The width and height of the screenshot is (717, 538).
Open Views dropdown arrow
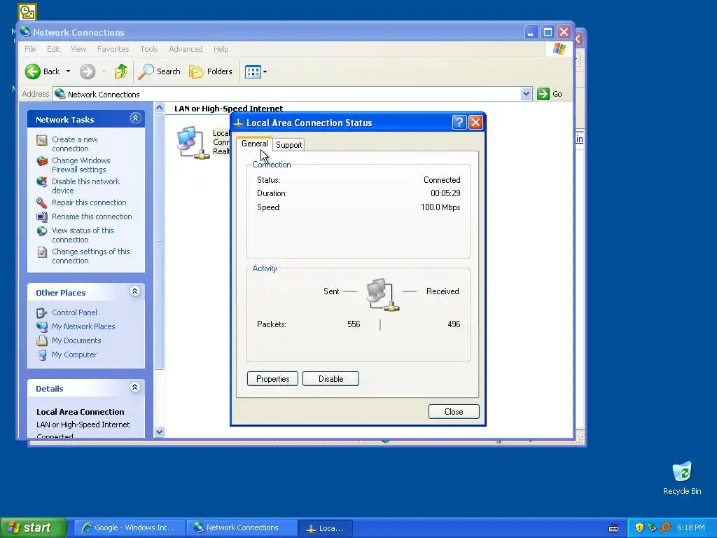pyautogui.click(x=265, y=72)
